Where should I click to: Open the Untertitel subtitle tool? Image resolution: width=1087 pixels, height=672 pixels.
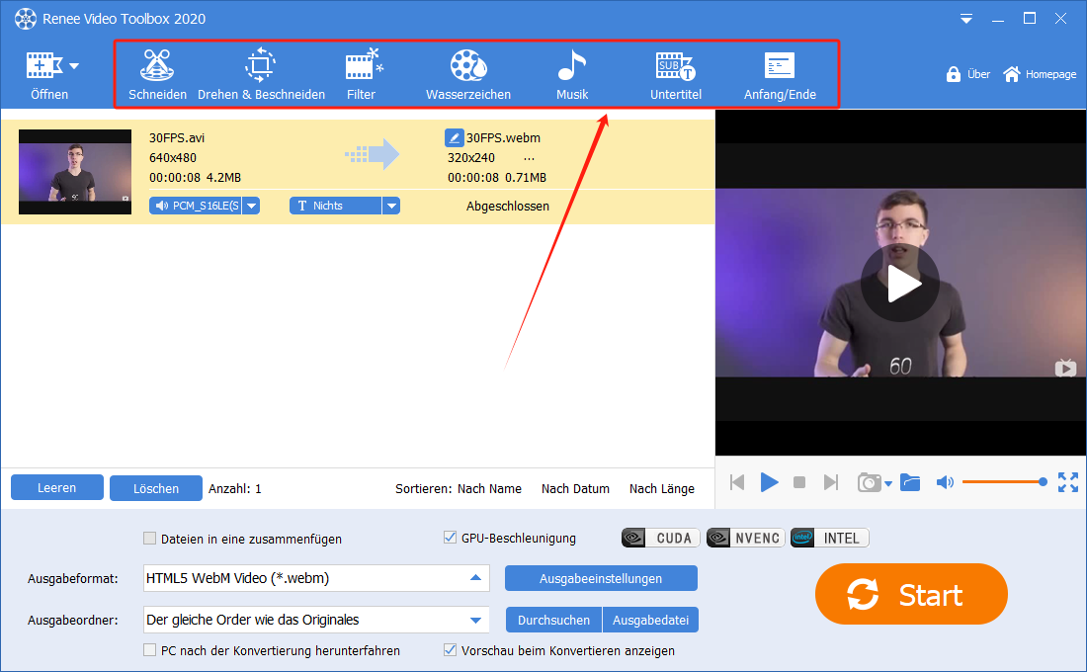tap(675, 74)
